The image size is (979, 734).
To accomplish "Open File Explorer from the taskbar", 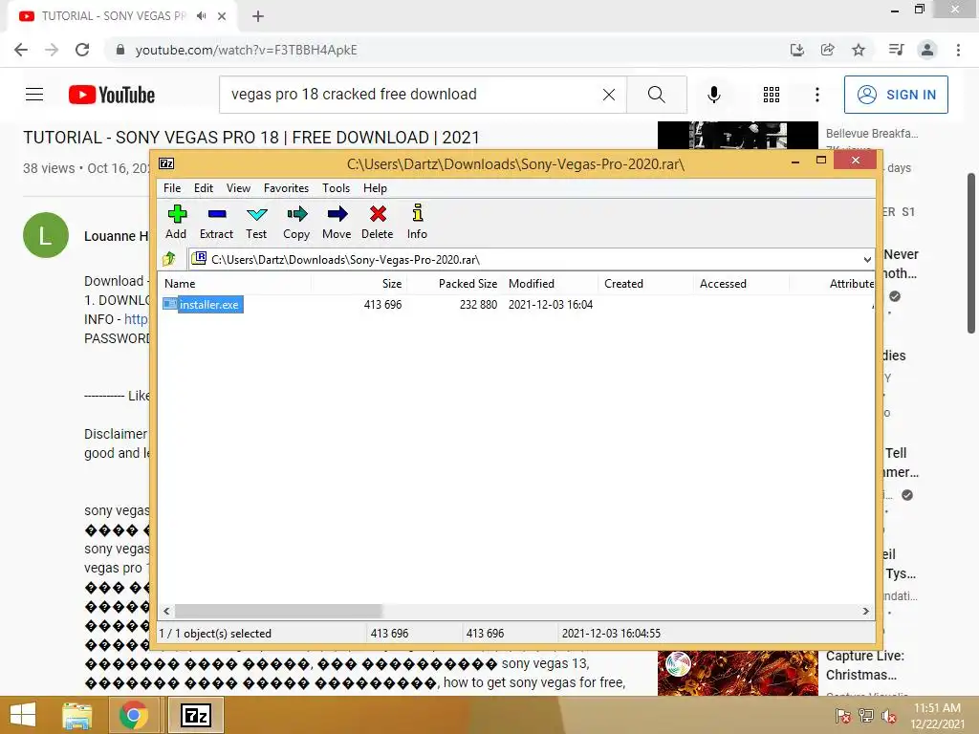I will [76, 715].
